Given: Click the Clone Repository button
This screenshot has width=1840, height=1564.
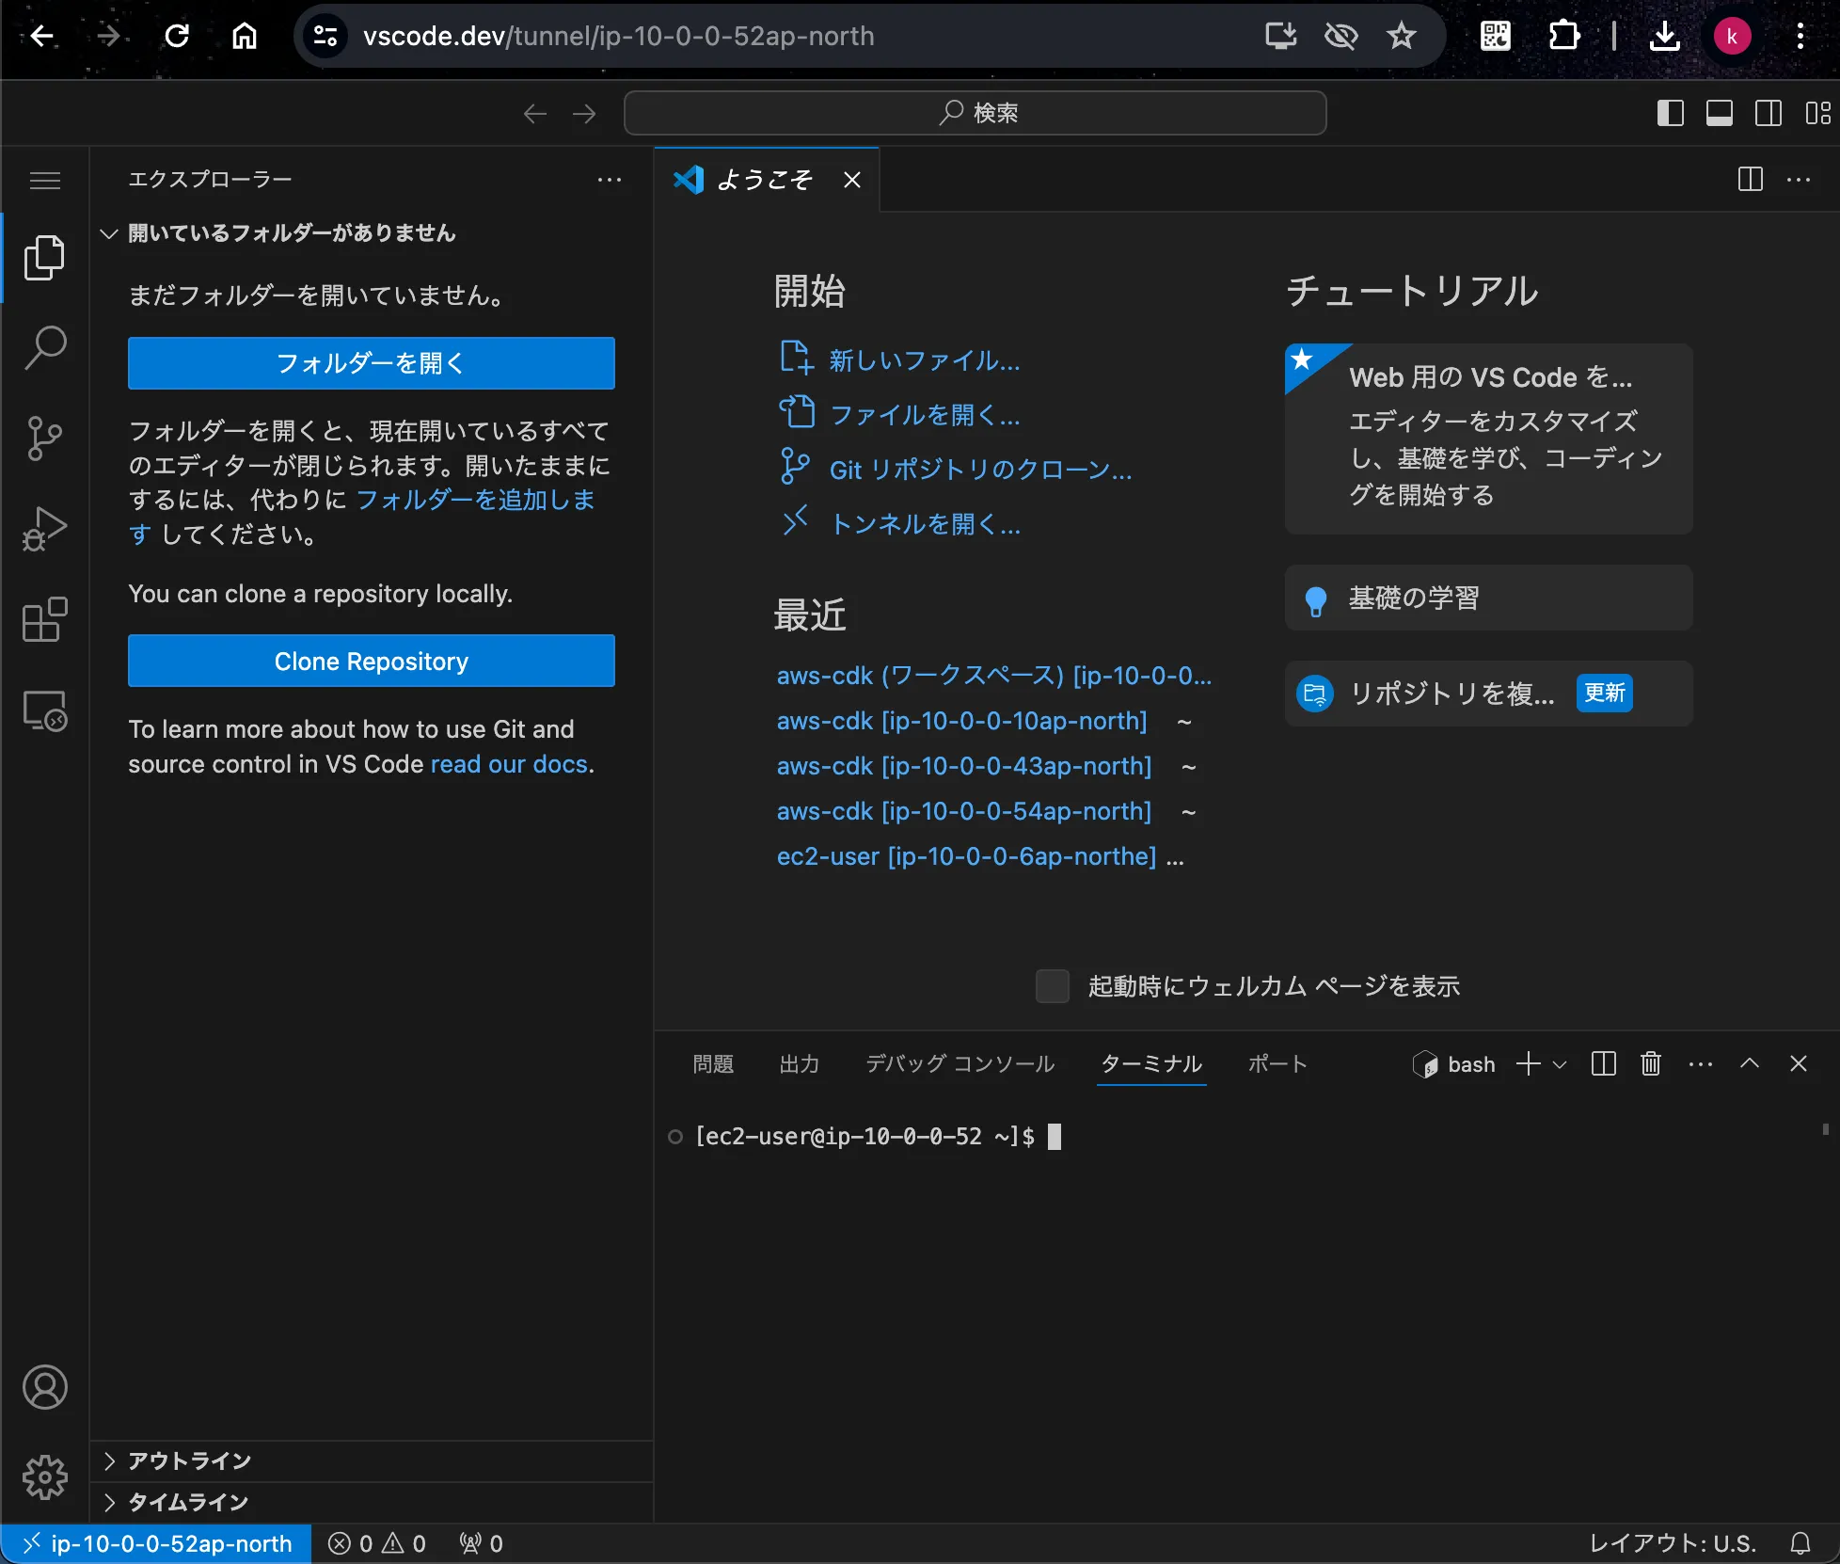Looking at the screenshot, I should tap(372, 662).
